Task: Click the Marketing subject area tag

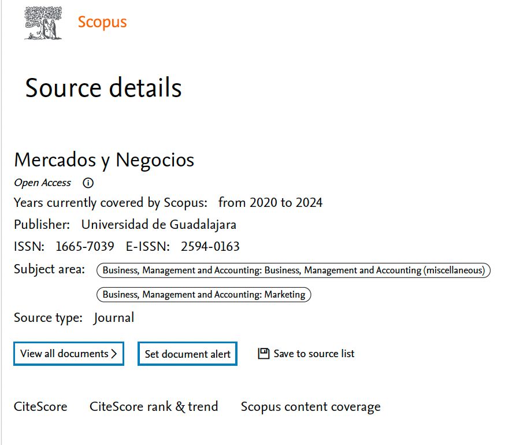Action: [x=203, y=295]
